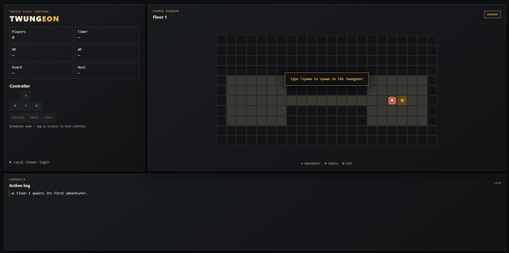The height and width of the screenshot is (253, 509).
Task: Click the Goblin legend entry
Action: pyautogui.click(x=331, y=164)
